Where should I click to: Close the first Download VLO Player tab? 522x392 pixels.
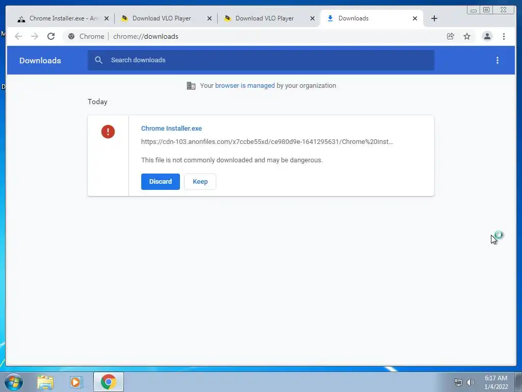(x=210, y=18)
